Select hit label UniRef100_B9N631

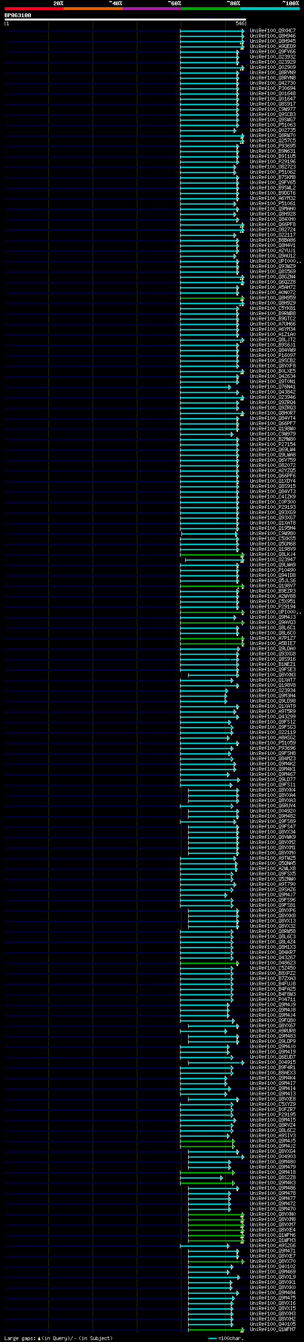(x=273, y=151)
